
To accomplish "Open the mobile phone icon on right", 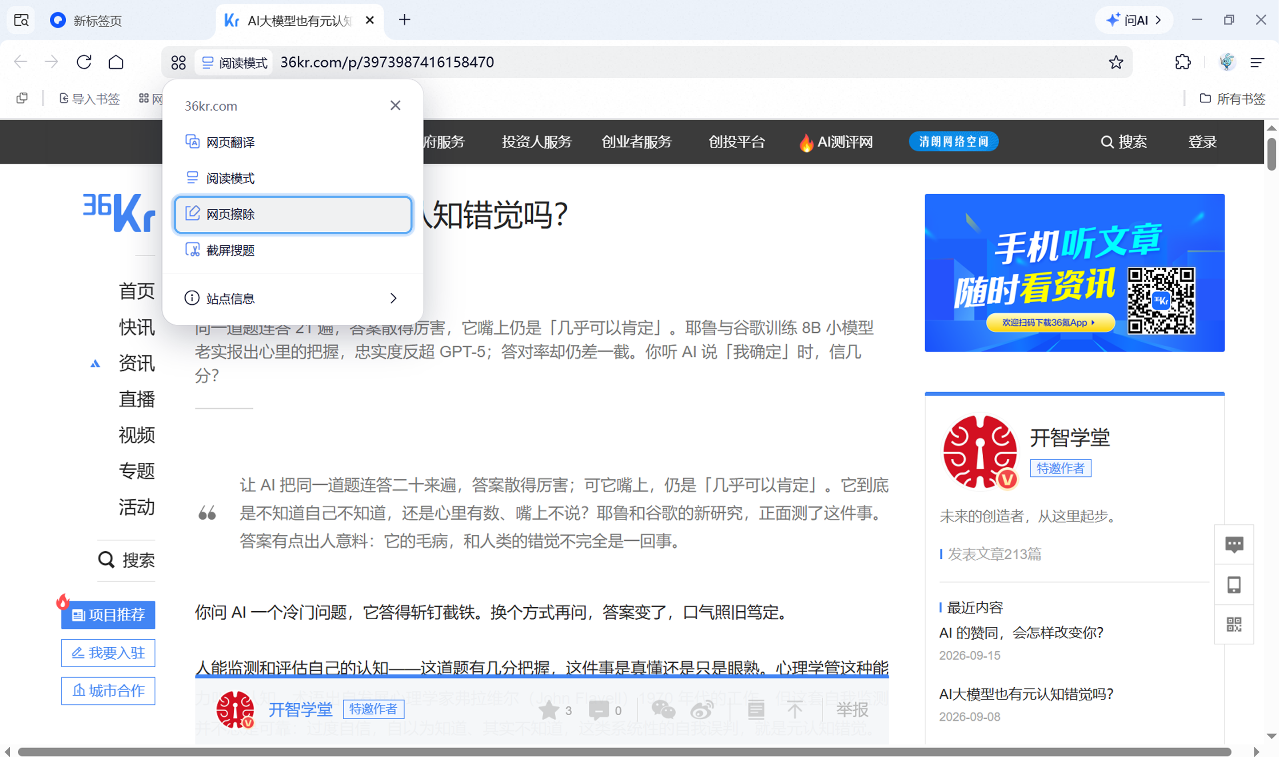I will coord(1234,585).
